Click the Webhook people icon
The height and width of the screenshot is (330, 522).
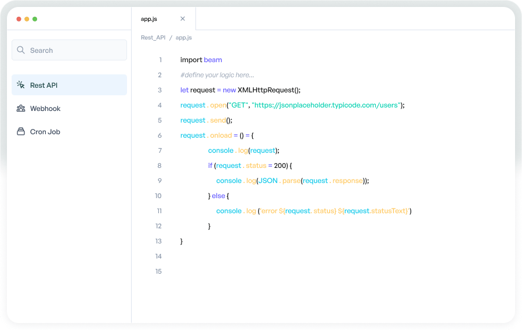click(x=21, y=109)
